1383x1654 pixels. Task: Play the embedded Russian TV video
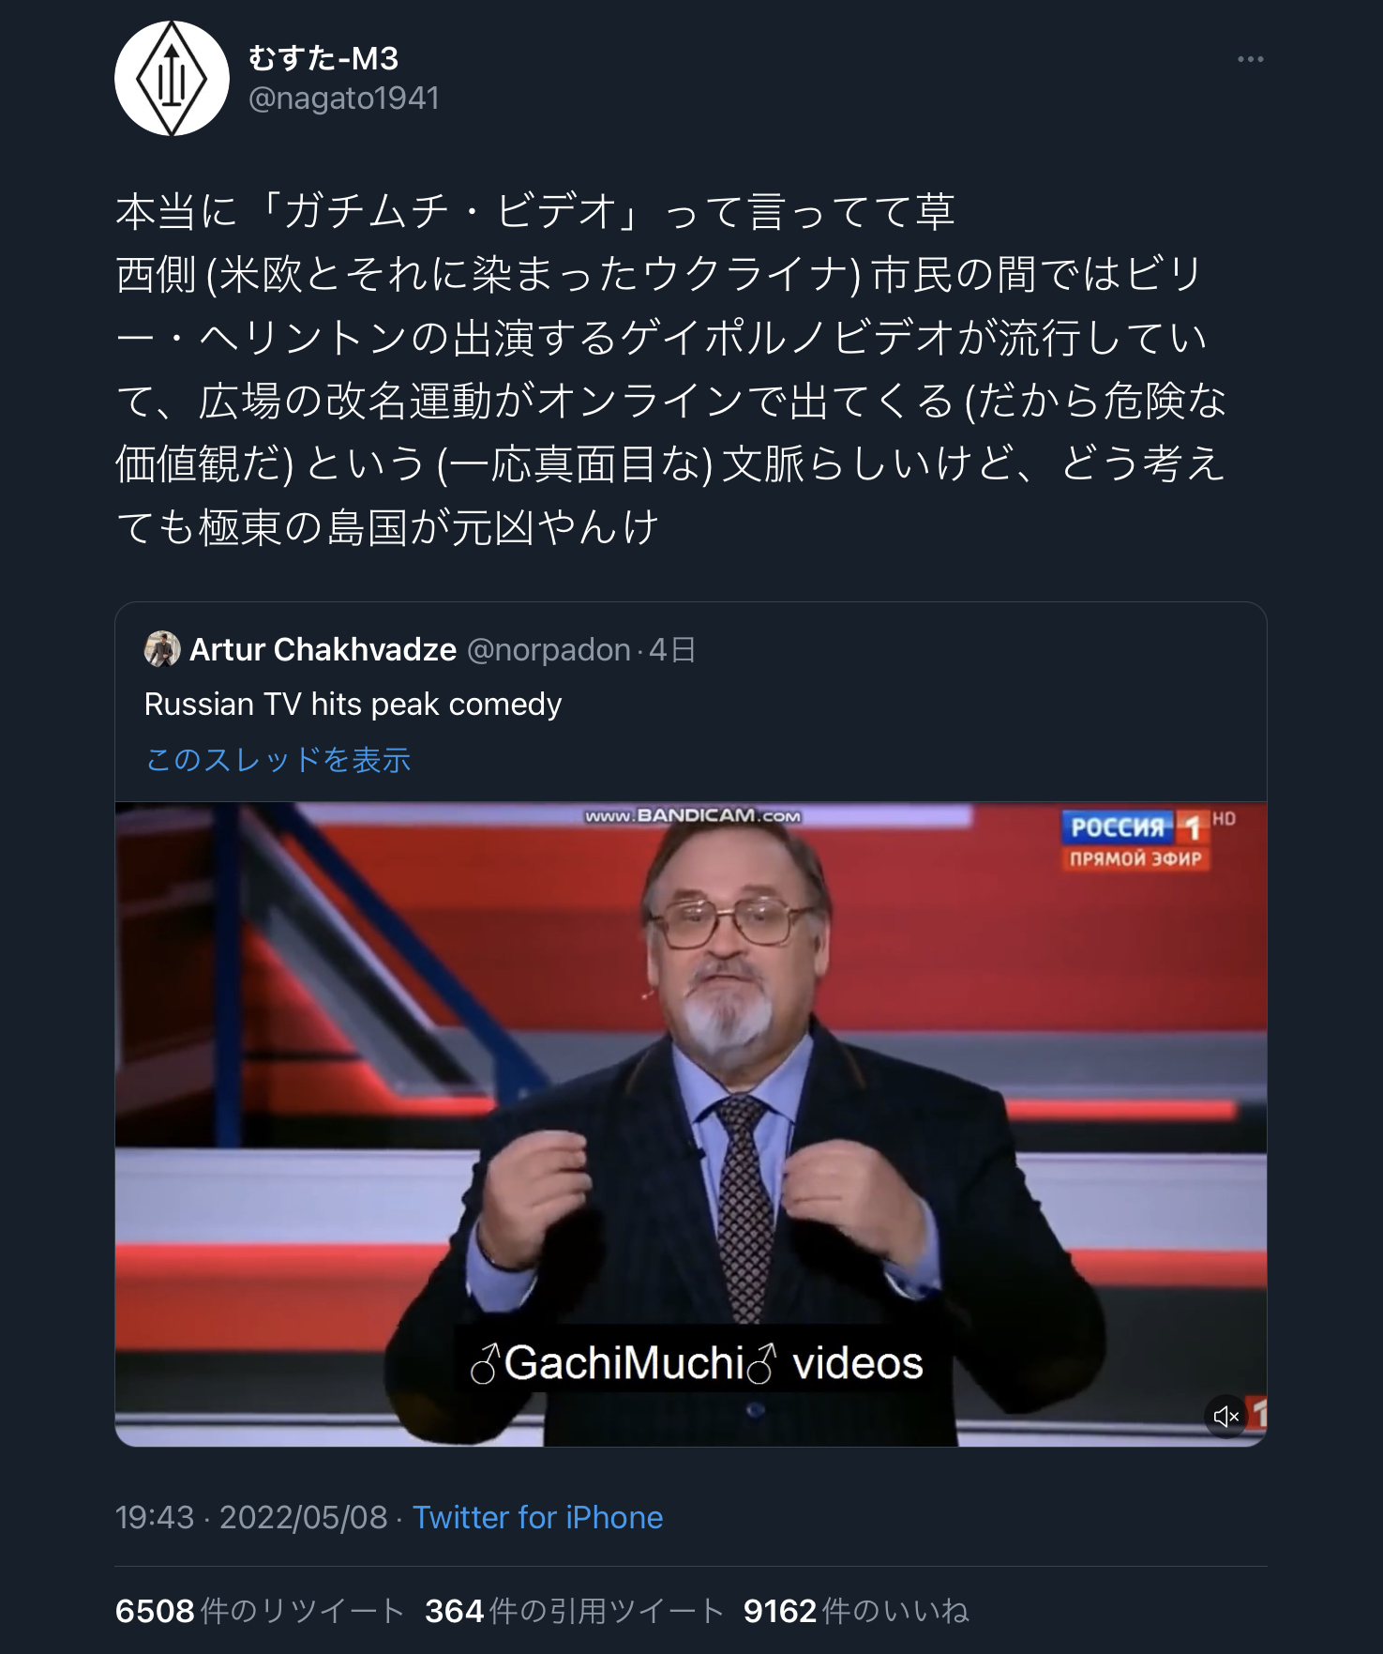click(691, 1124)
